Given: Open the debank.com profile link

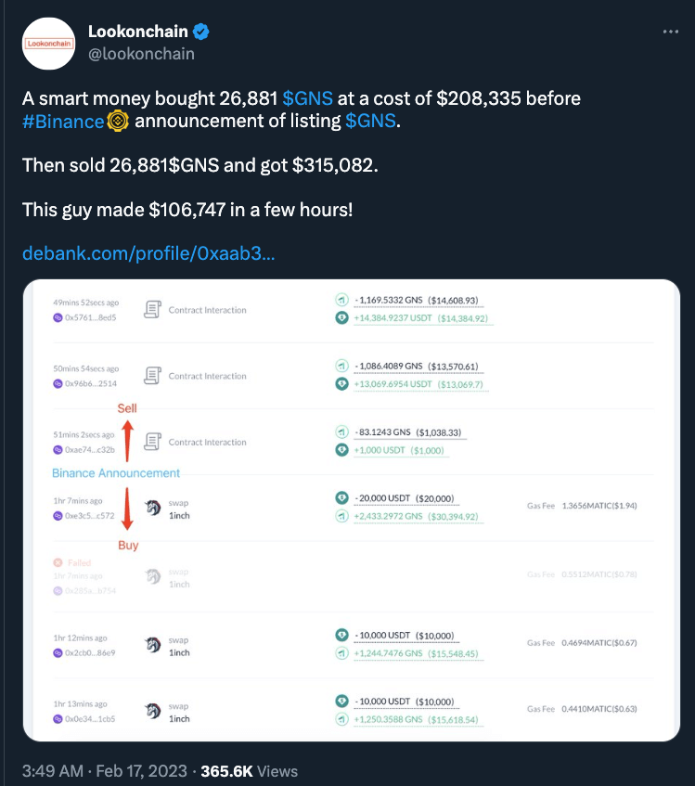Looking at the screenshot, I should (x=148, y=253).
